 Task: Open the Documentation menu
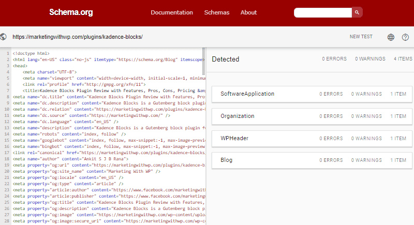(172, 12)
